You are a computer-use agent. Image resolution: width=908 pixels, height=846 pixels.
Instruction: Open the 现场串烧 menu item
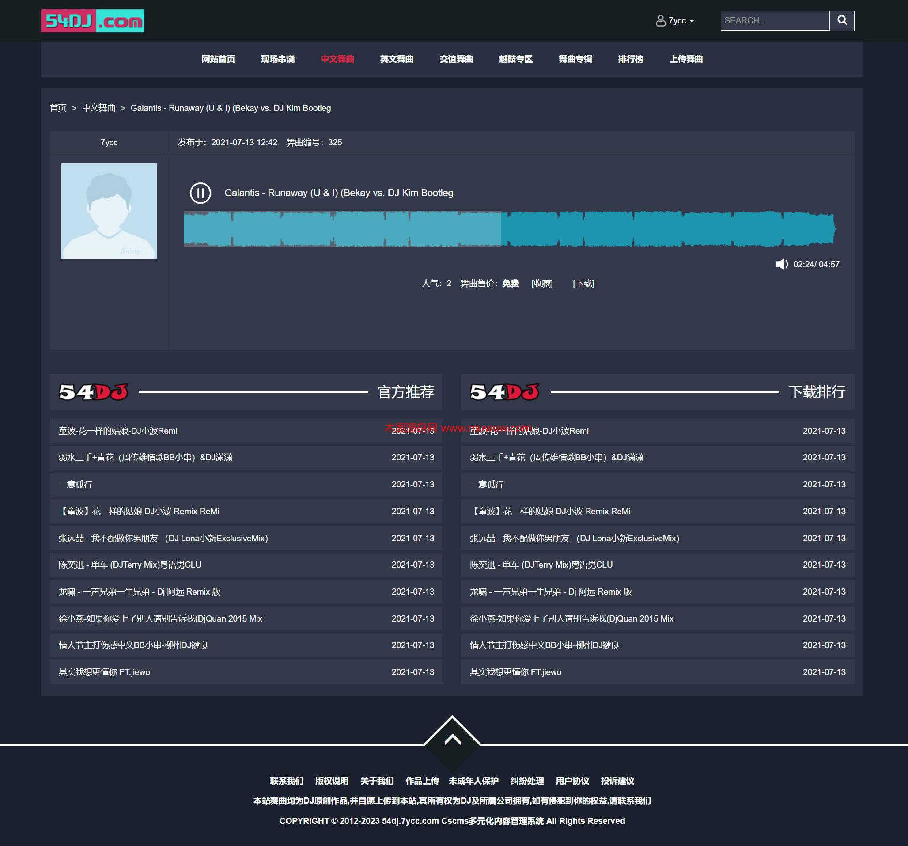(x=278, y=59)
